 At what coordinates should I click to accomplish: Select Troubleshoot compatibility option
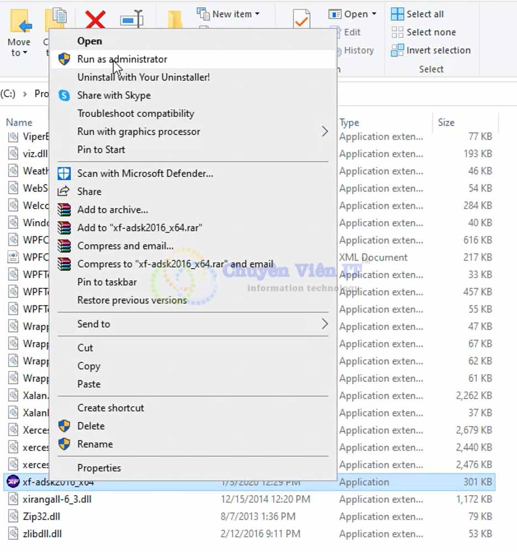(135, 113)
